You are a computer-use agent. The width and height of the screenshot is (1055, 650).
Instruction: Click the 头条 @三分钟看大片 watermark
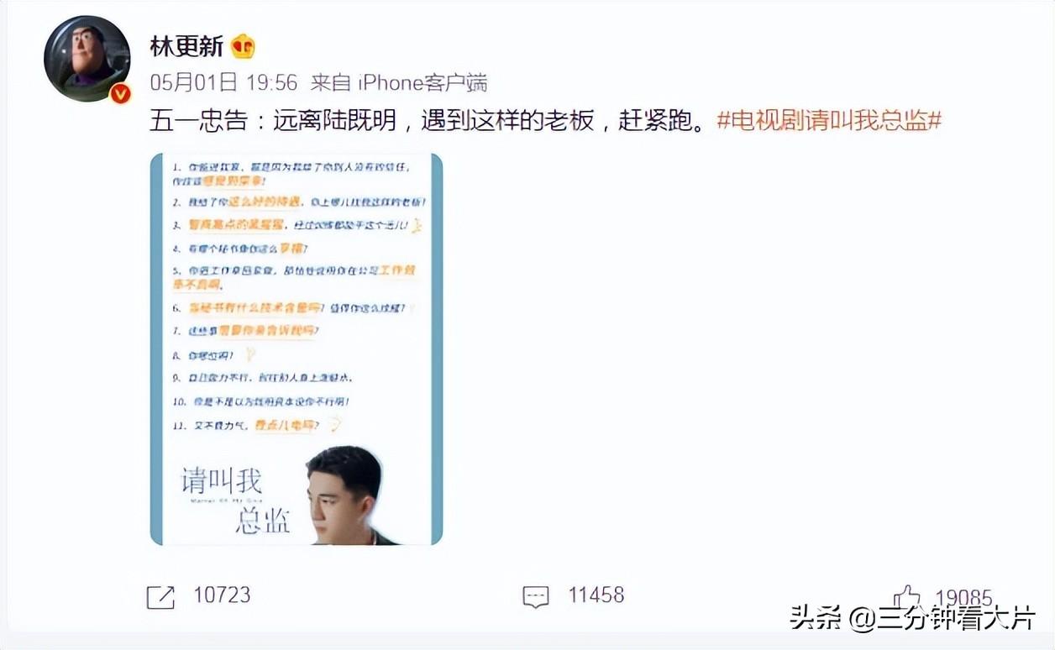(x=913, y=620)
